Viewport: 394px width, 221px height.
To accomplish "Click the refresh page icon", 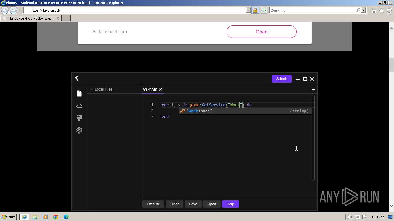I will tap(264, 10).
